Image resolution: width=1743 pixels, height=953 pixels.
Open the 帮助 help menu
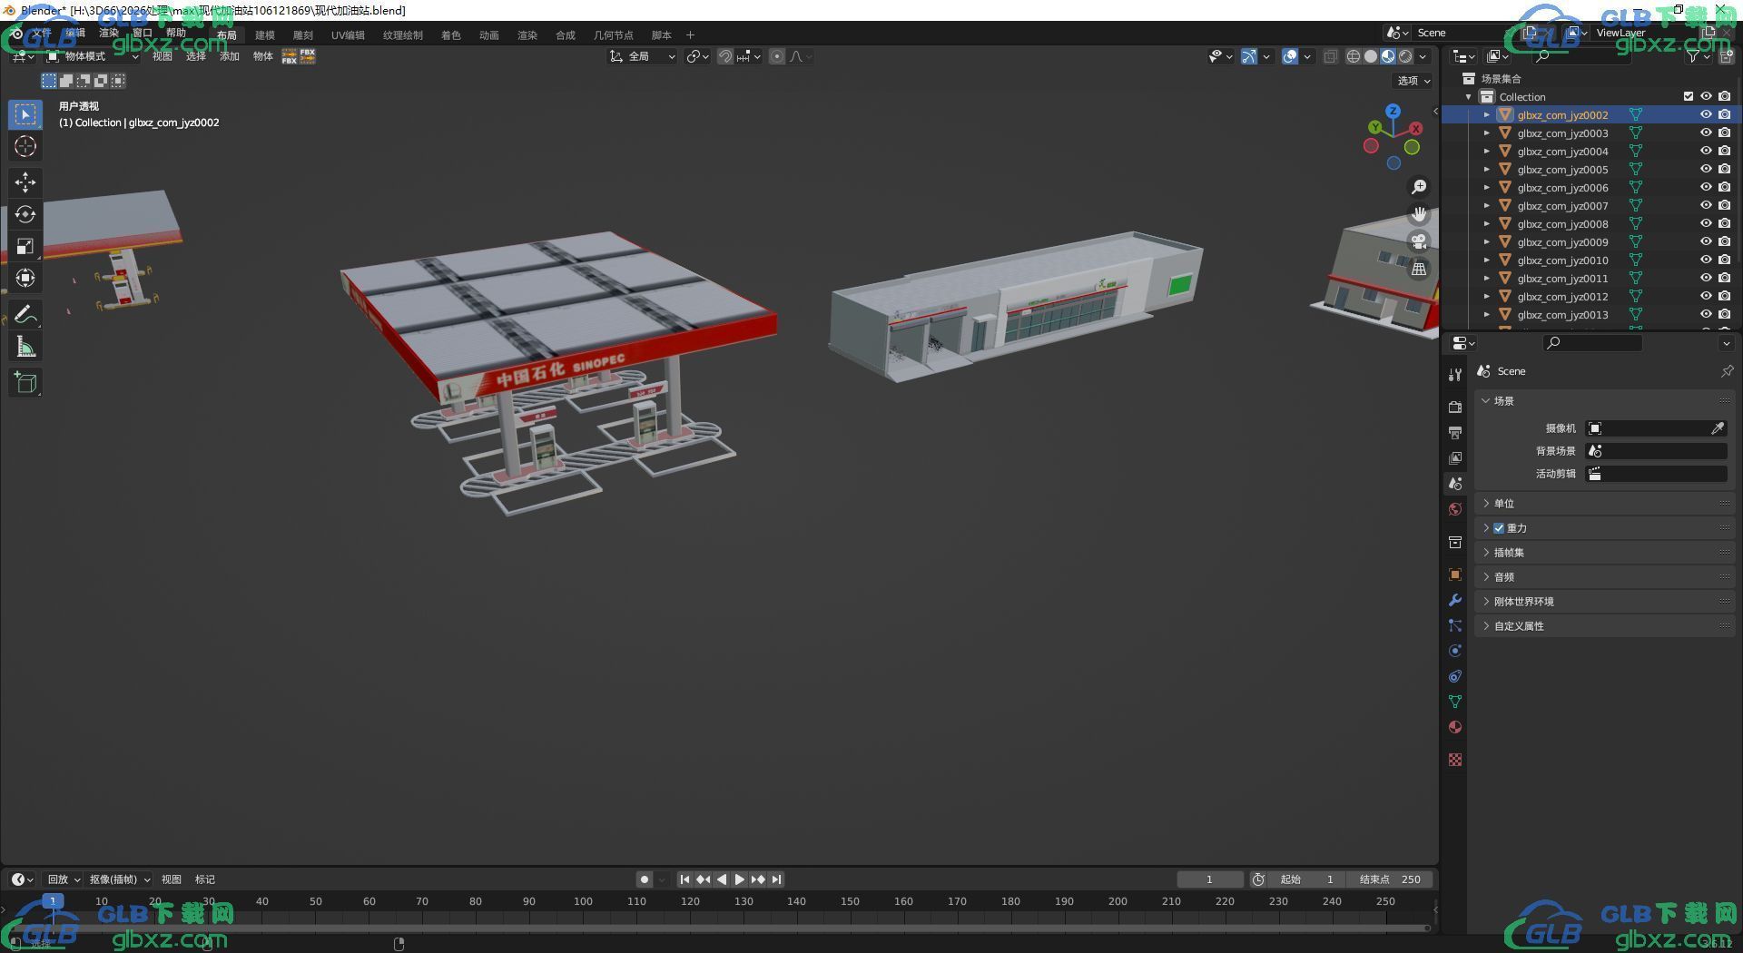176,33
